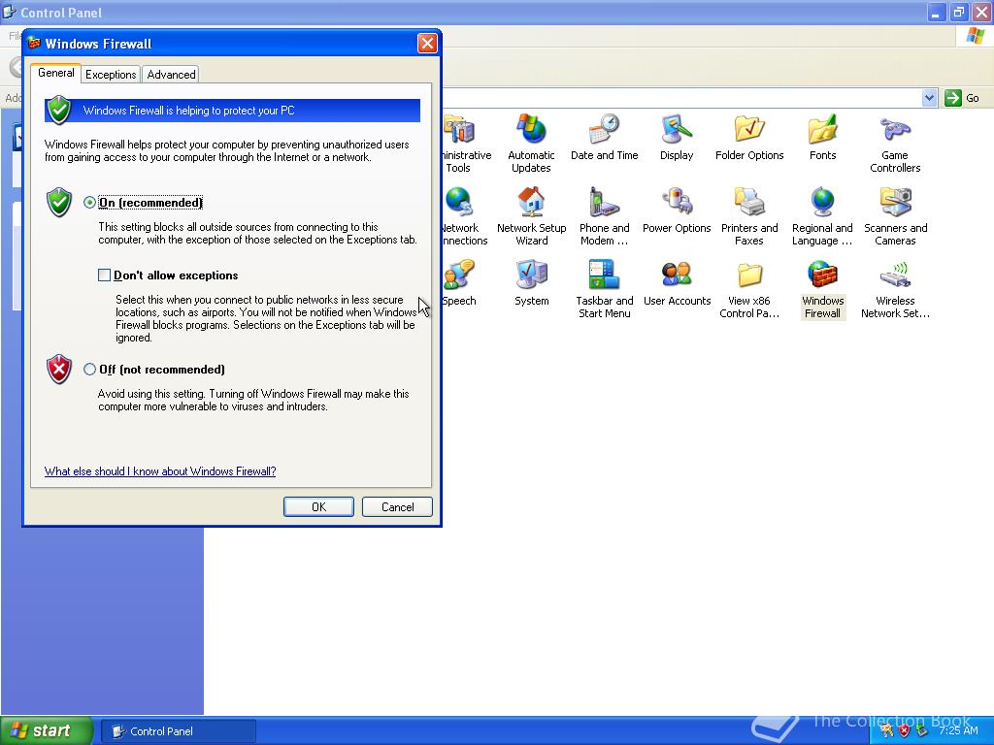
Task: Open the Folder Options icon
Action: (x=749, y=129)
